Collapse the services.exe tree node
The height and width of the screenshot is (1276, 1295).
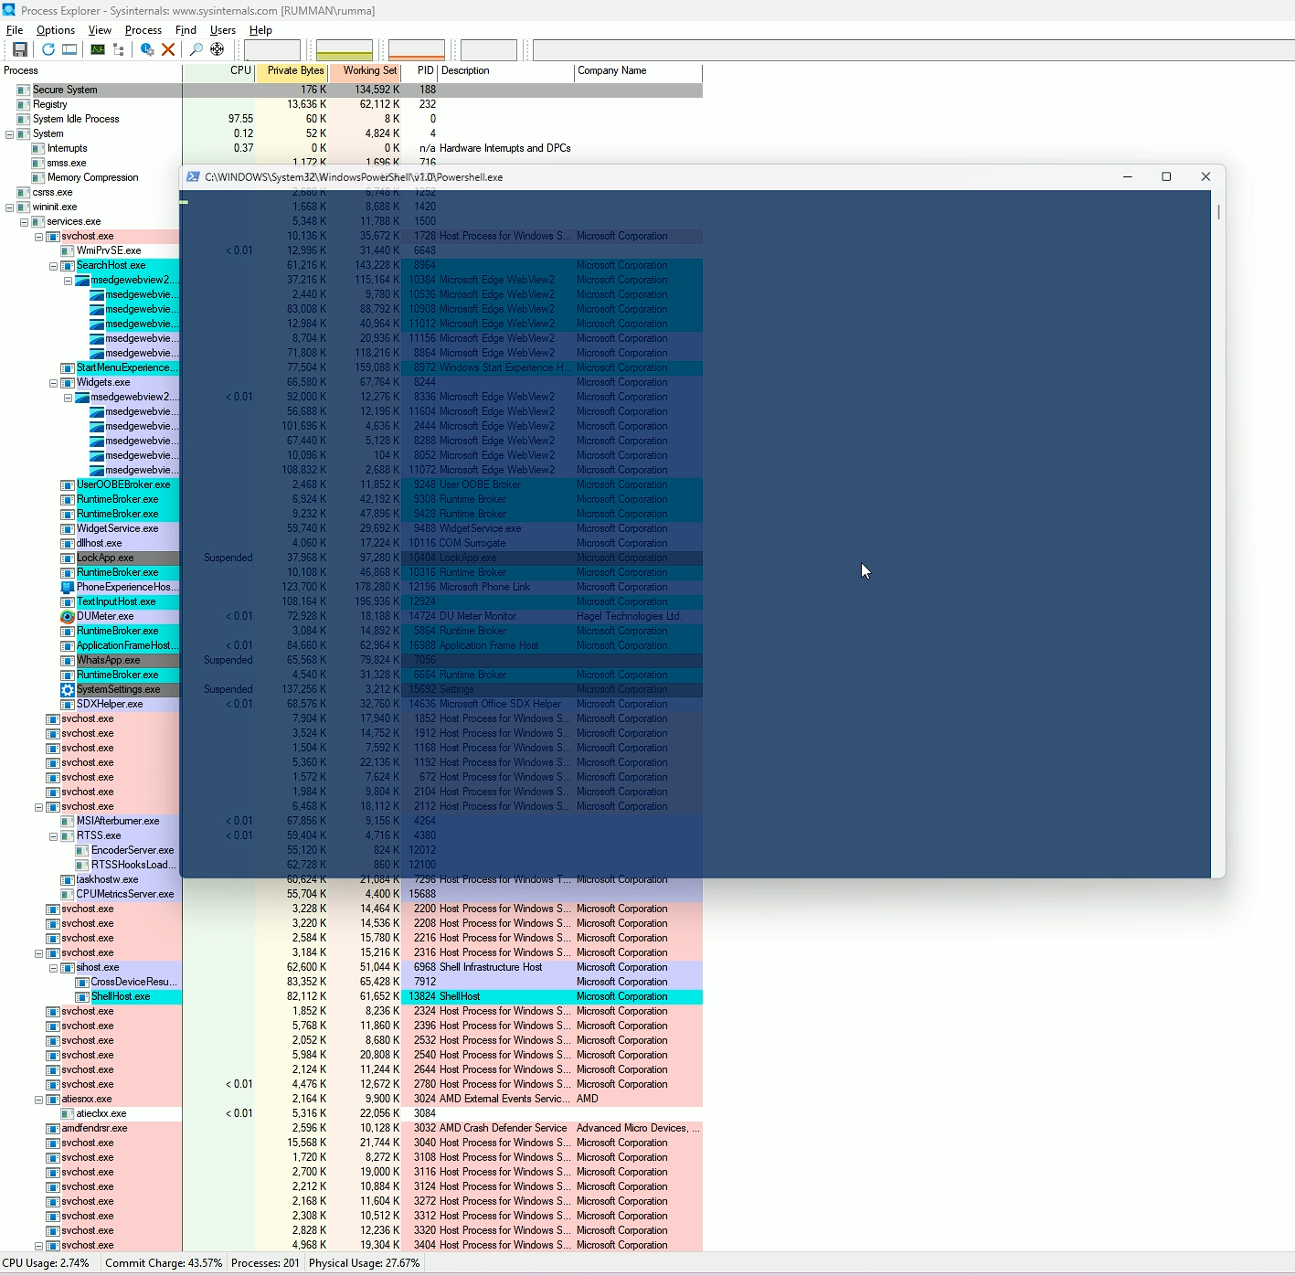pyautogui.click(x=24, y=221)
